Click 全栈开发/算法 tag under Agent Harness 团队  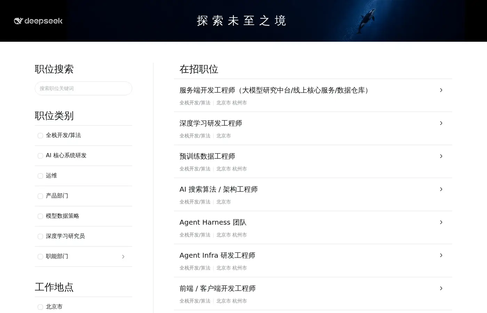pos(195,235)
